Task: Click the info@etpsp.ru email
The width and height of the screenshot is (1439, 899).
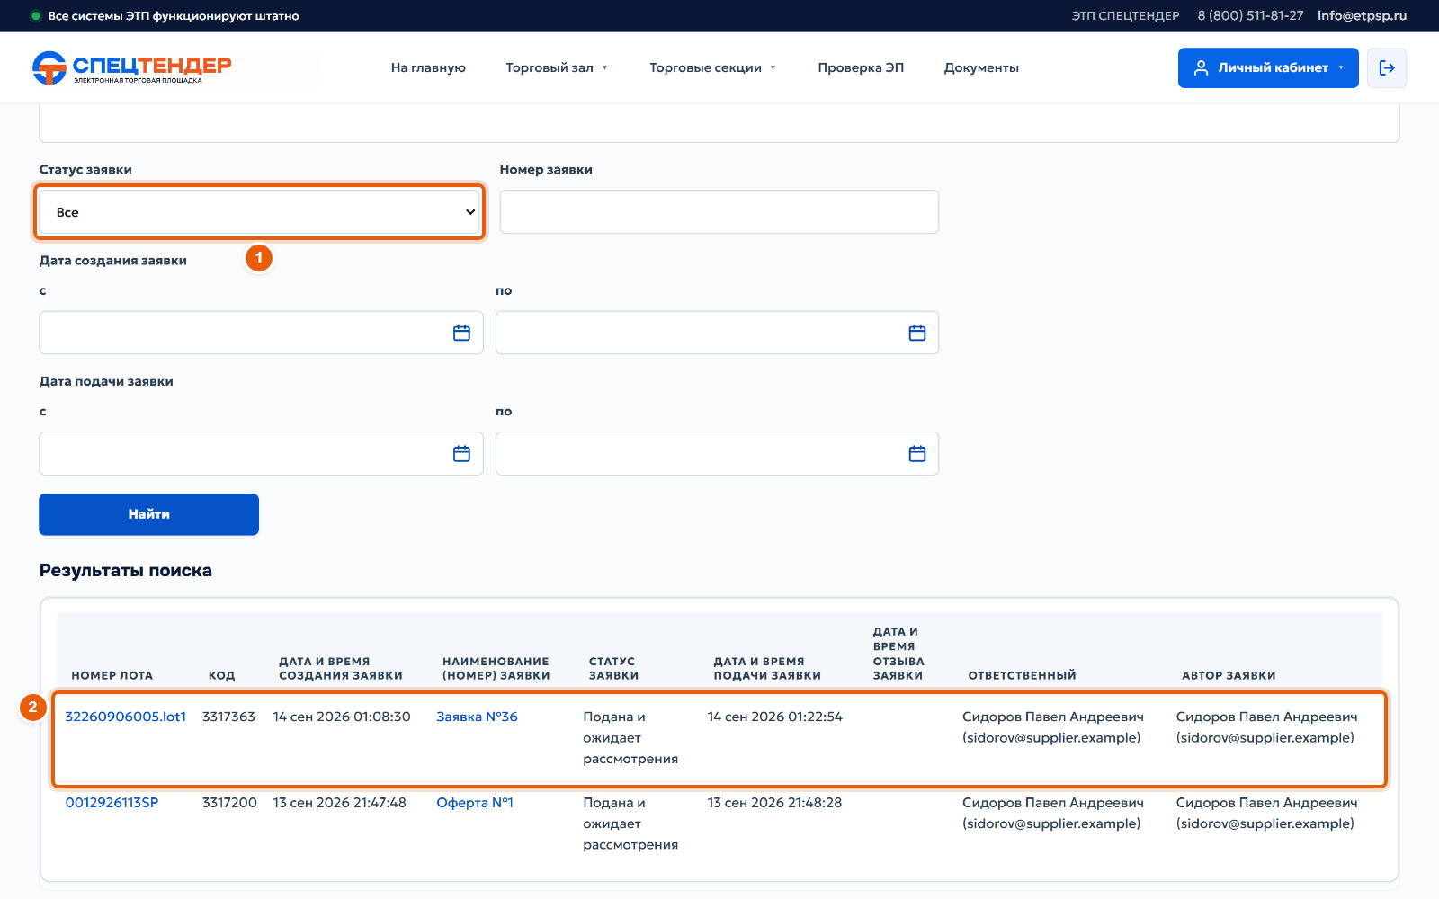Action: click(x=1362, y=15)
